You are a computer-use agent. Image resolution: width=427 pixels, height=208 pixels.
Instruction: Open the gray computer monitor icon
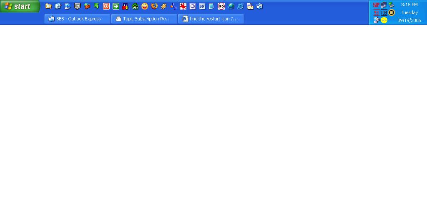77,6
